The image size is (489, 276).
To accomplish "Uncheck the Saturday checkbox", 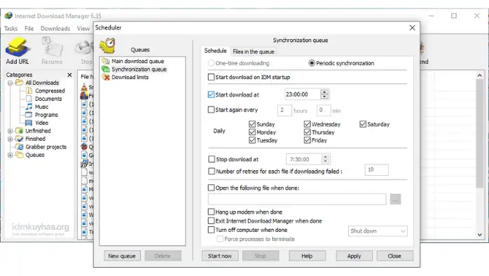I will click(363, 124).
